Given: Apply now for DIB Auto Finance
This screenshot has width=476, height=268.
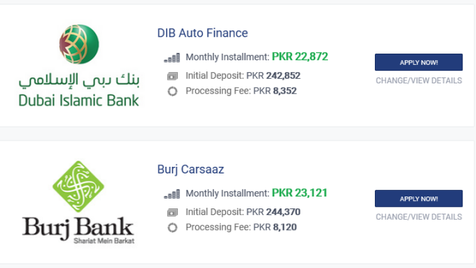Looking at the screenshot, I should click(x=419, y=63).
